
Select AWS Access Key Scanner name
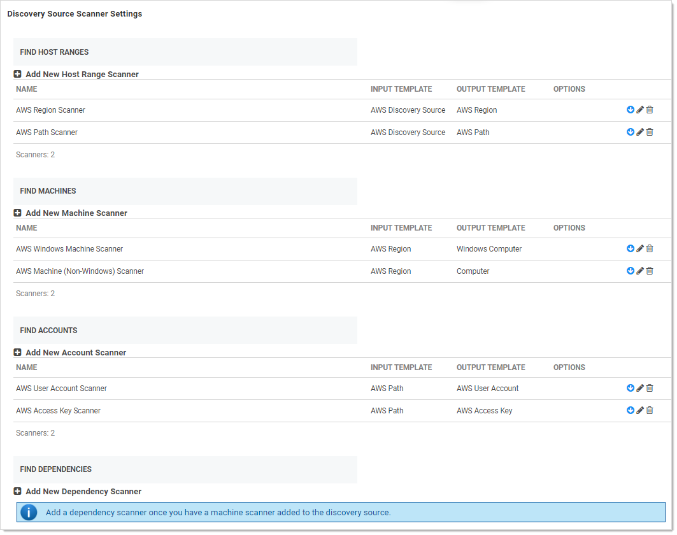tap(59, 411)
